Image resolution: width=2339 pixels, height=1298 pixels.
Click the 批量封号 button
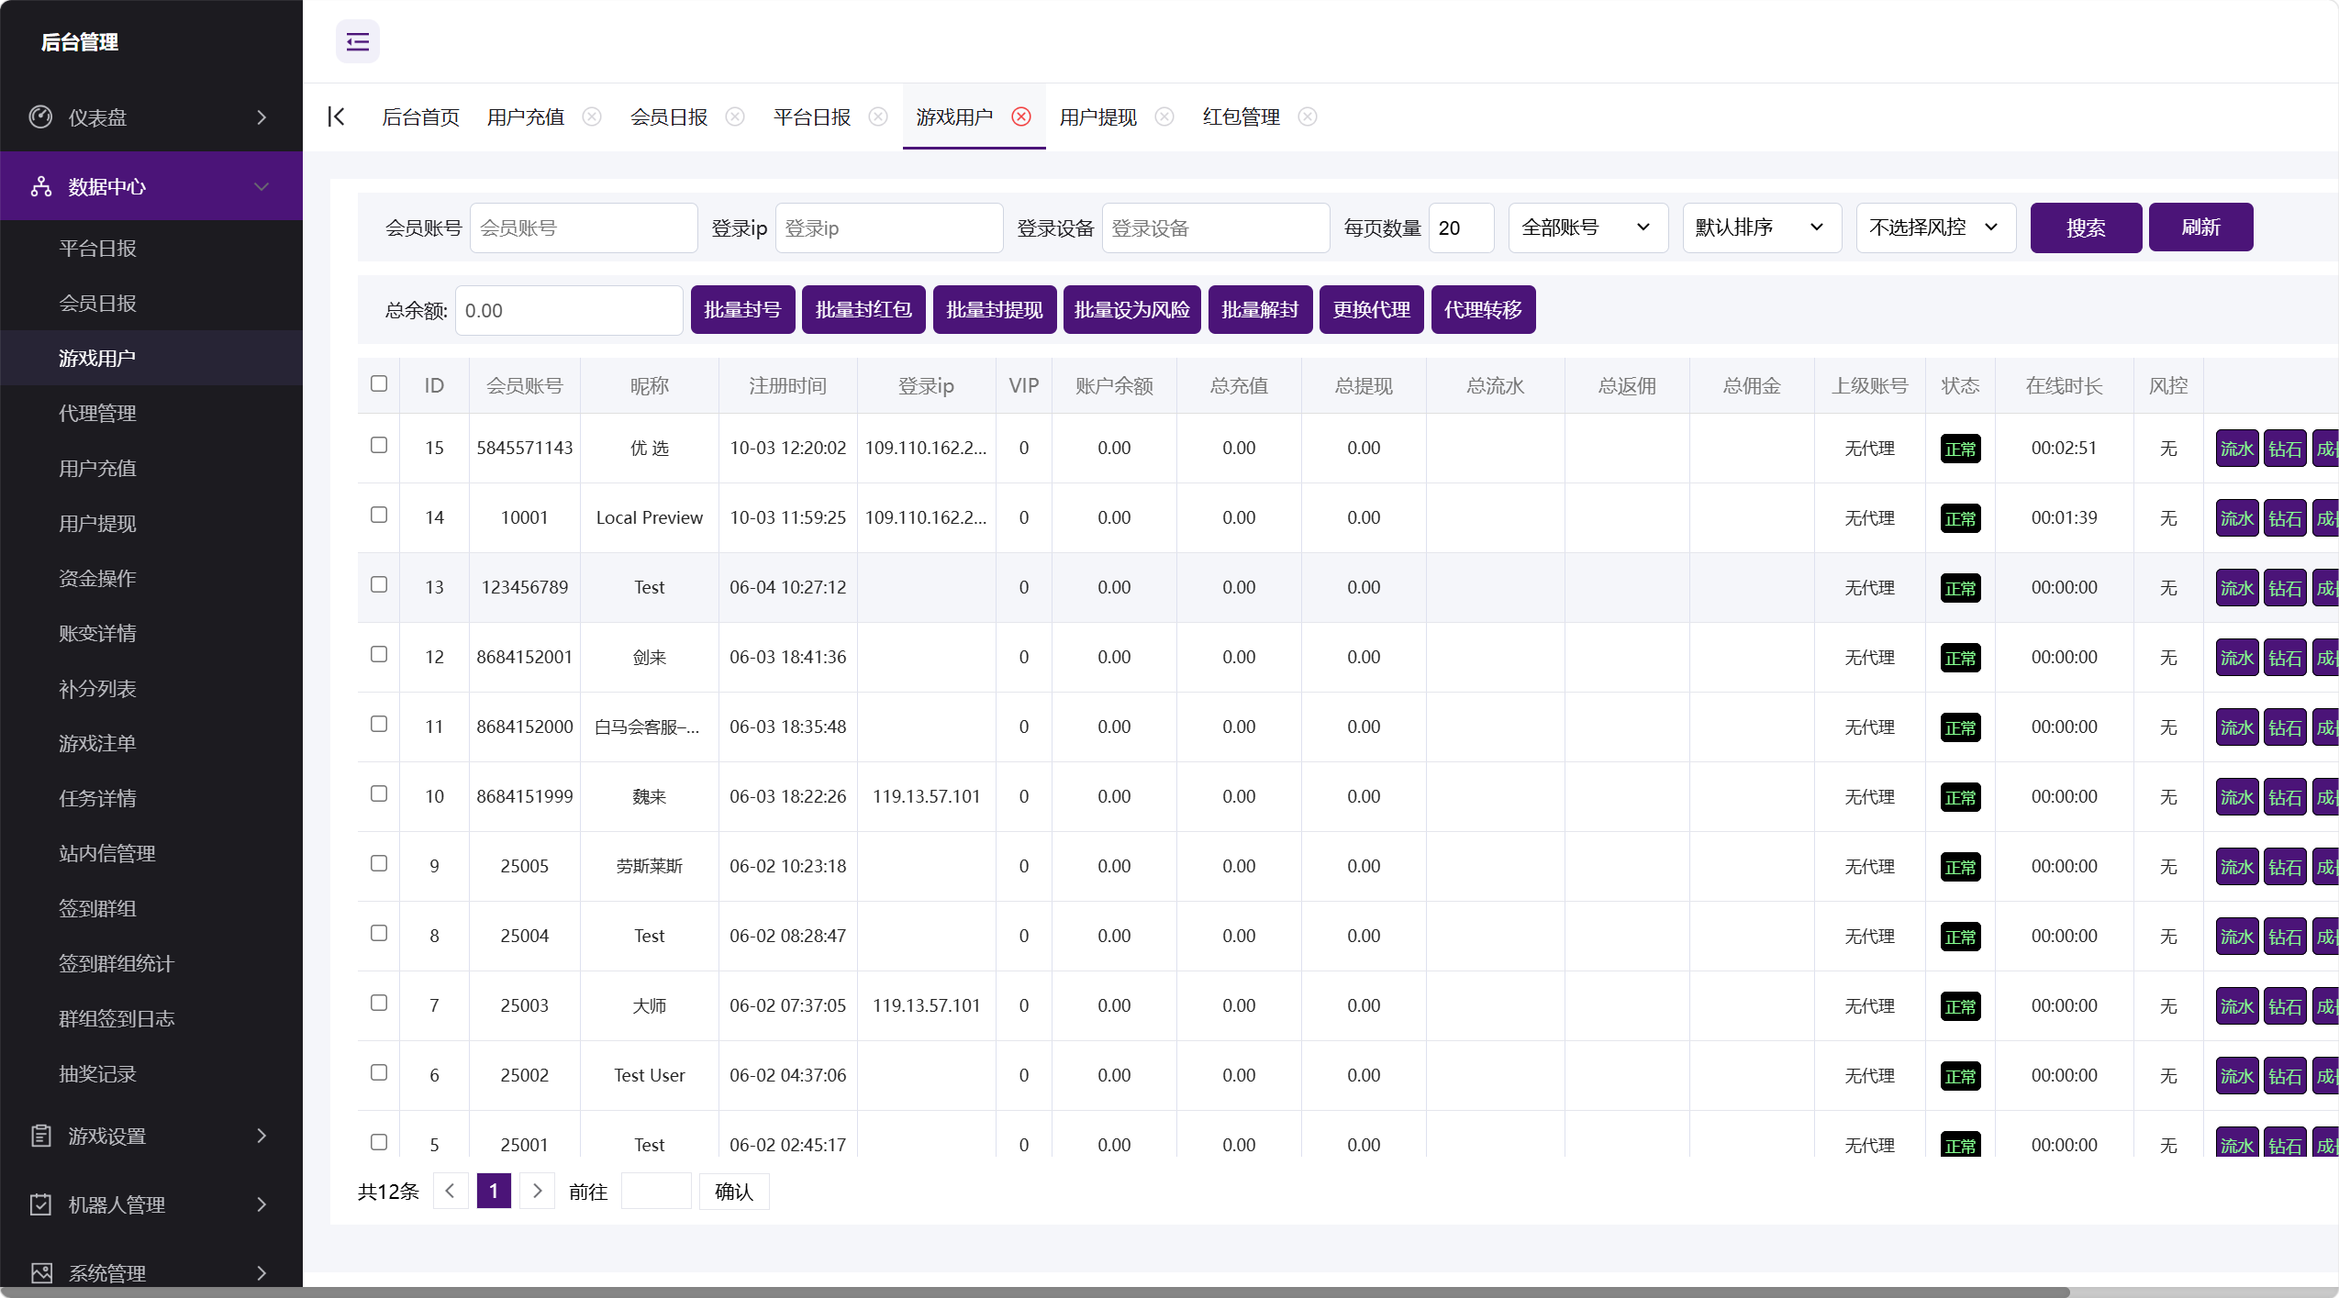pyautogui.click(x=742, y=310)
